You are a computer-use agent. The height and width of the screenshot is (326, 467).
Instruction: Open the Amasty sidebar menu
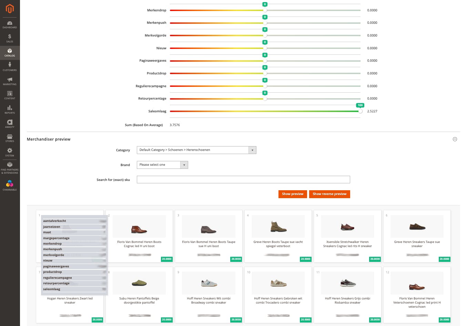point(10,124)
